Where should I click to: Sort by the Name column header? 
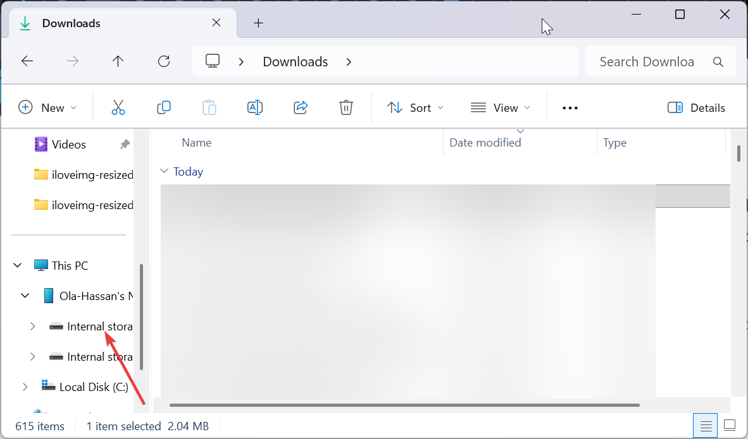tap(197, 142)
